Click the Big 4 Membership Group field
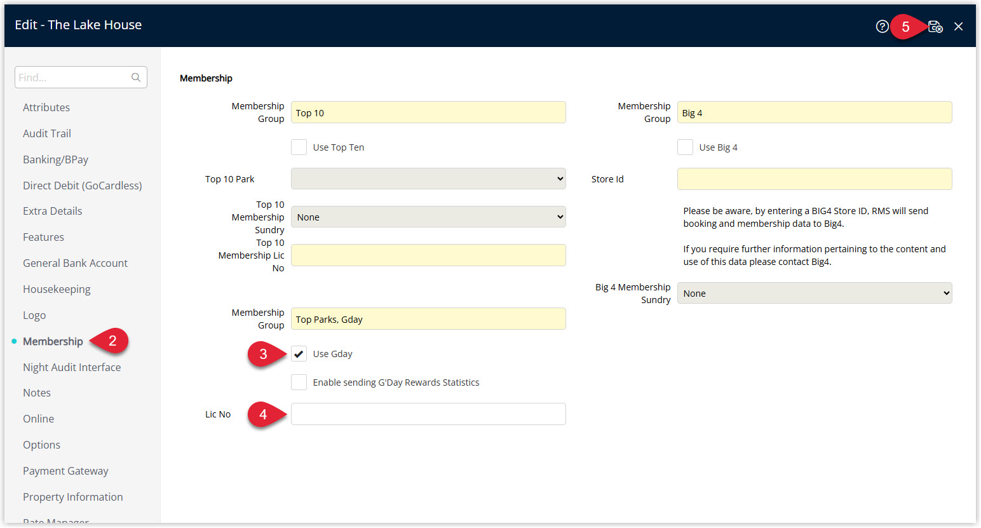Viewport: 981px width, 528px height. (815, 112)
